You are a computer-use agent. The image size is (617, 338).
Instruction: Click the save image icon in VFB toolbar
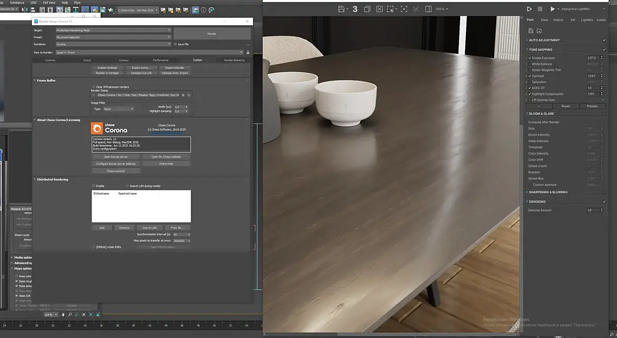pos(341,9)
